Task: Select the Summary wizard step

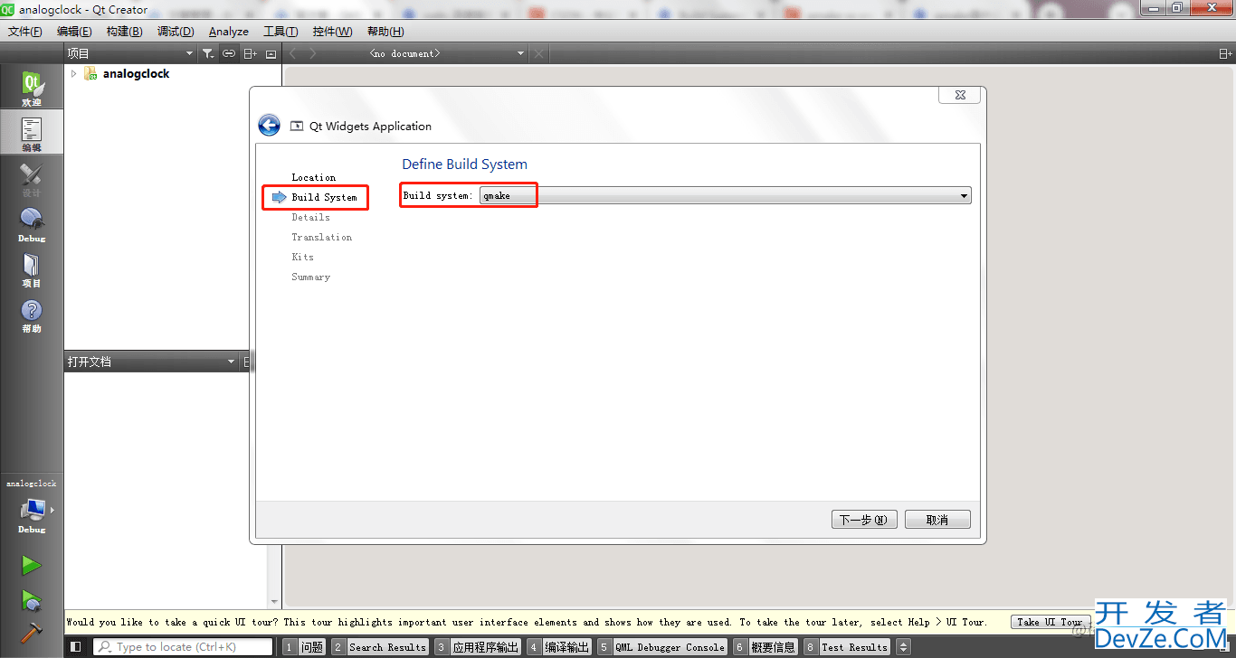Action: click(x=310, y=277)
